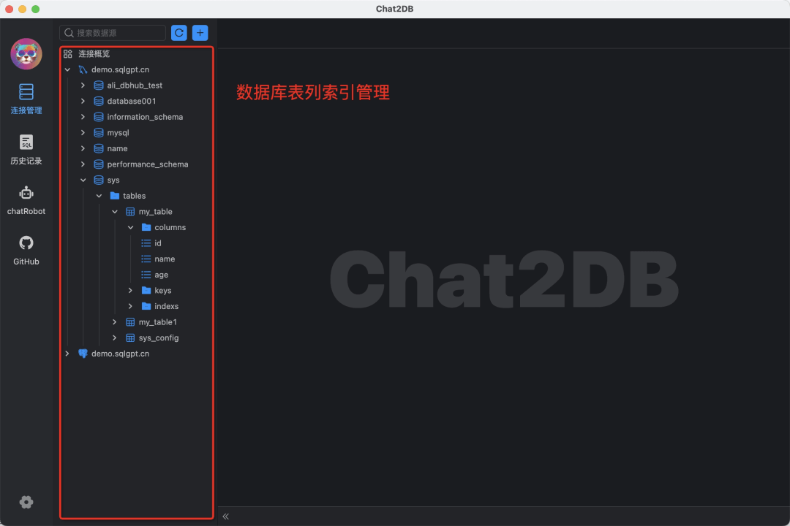
Task: Focus the 搜索数据源 search field
Action: click(113, 33)
